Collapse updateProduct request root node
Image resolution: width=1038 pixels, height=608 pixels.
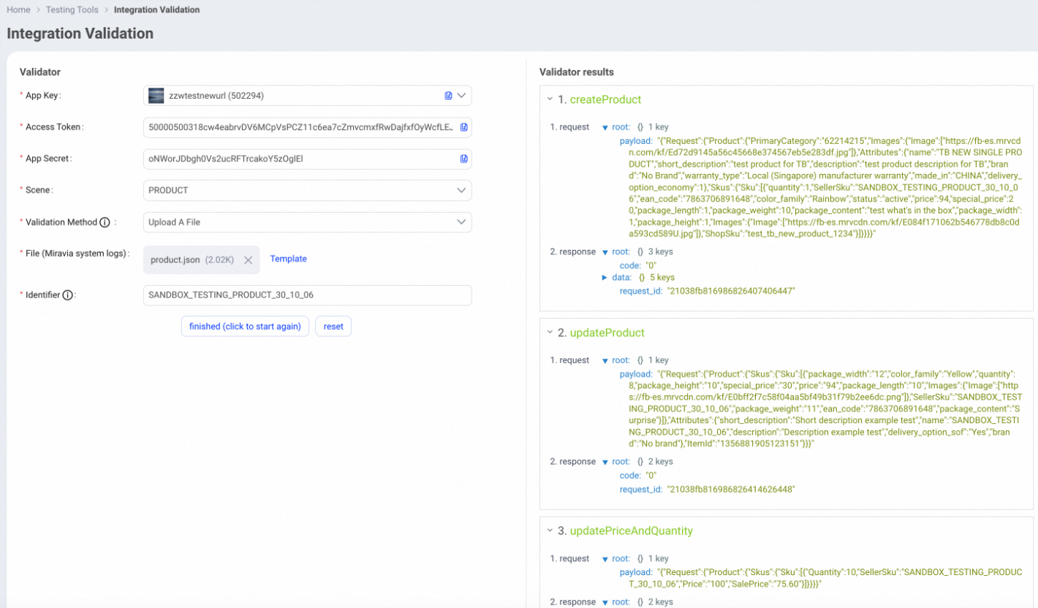[x=605, y=360]
